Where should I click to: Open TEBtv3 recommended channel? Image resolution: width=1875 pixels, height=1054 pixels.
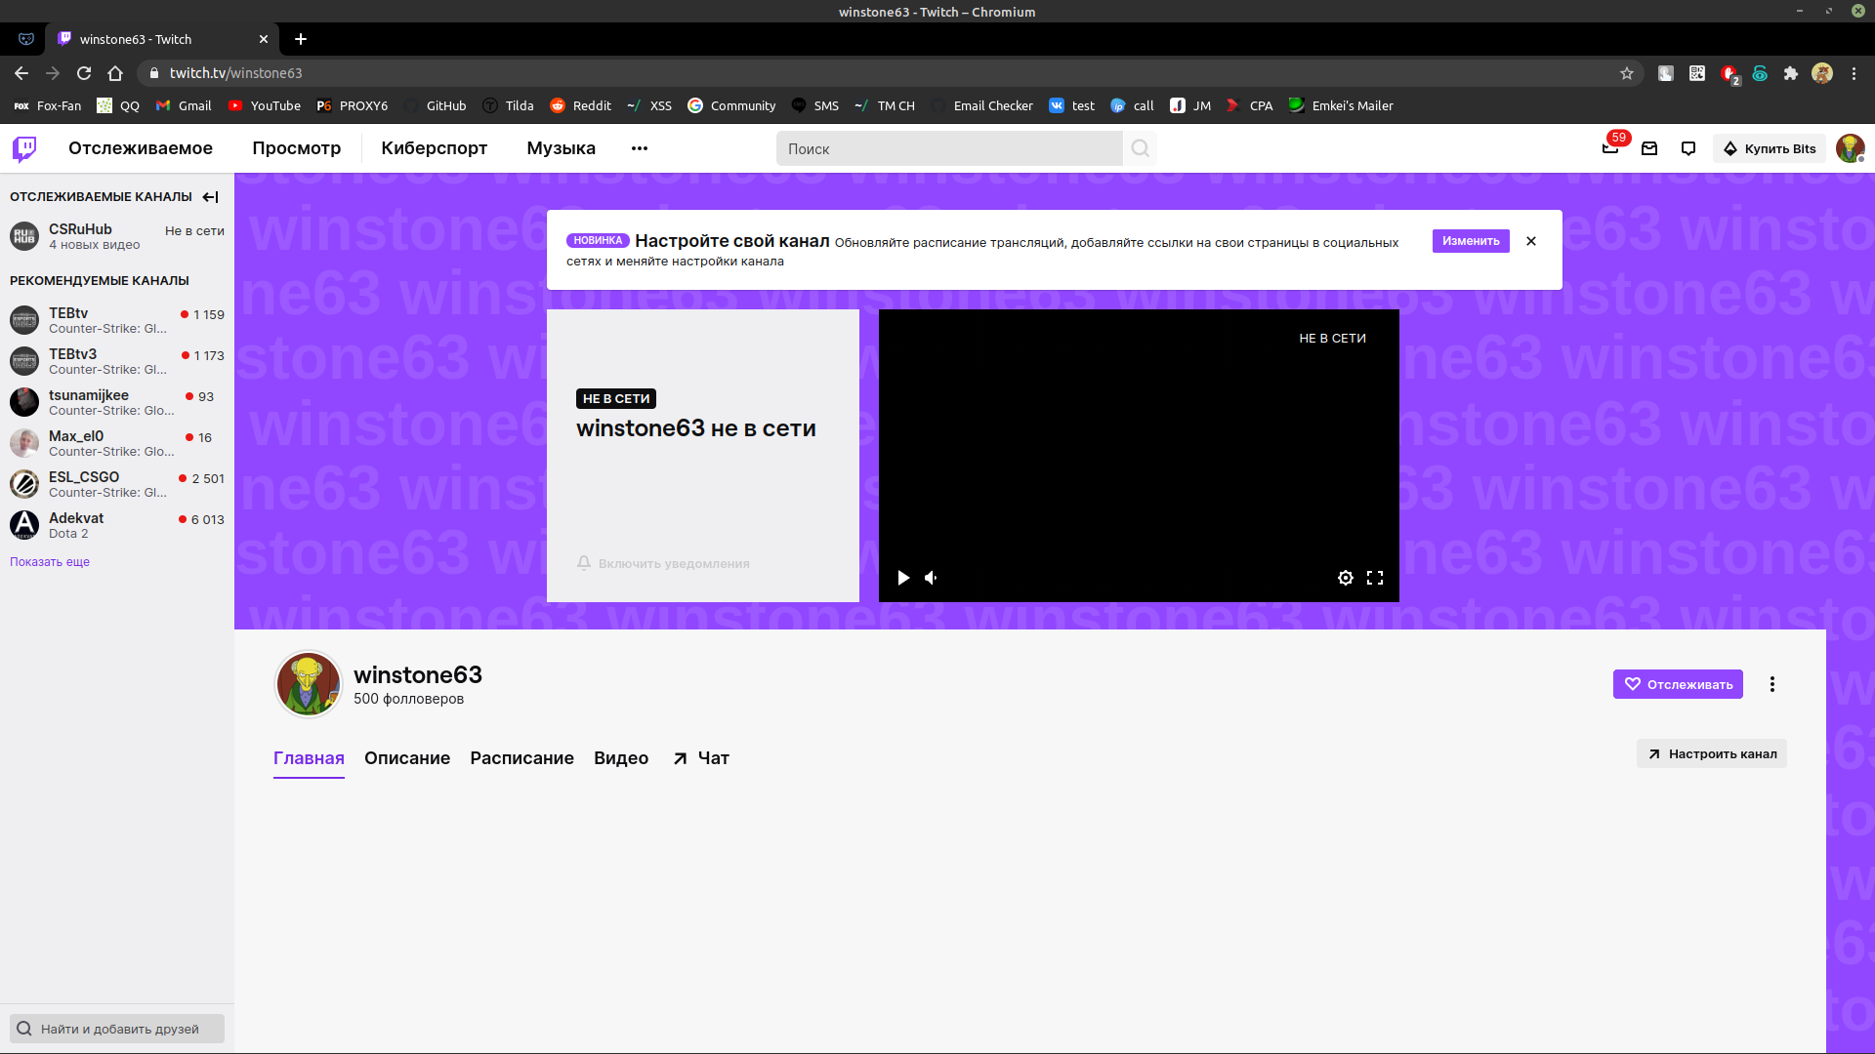[117, 361]
